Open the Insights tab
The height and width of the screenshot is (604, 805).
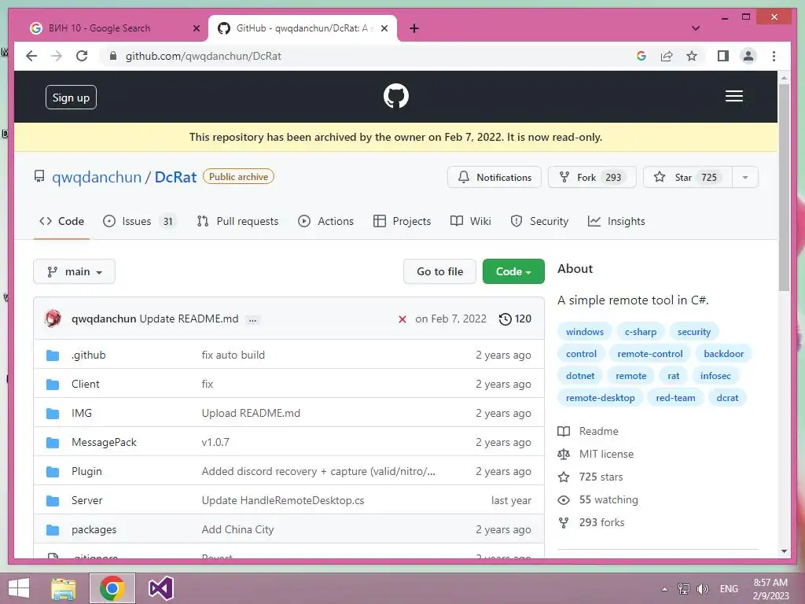616,221
